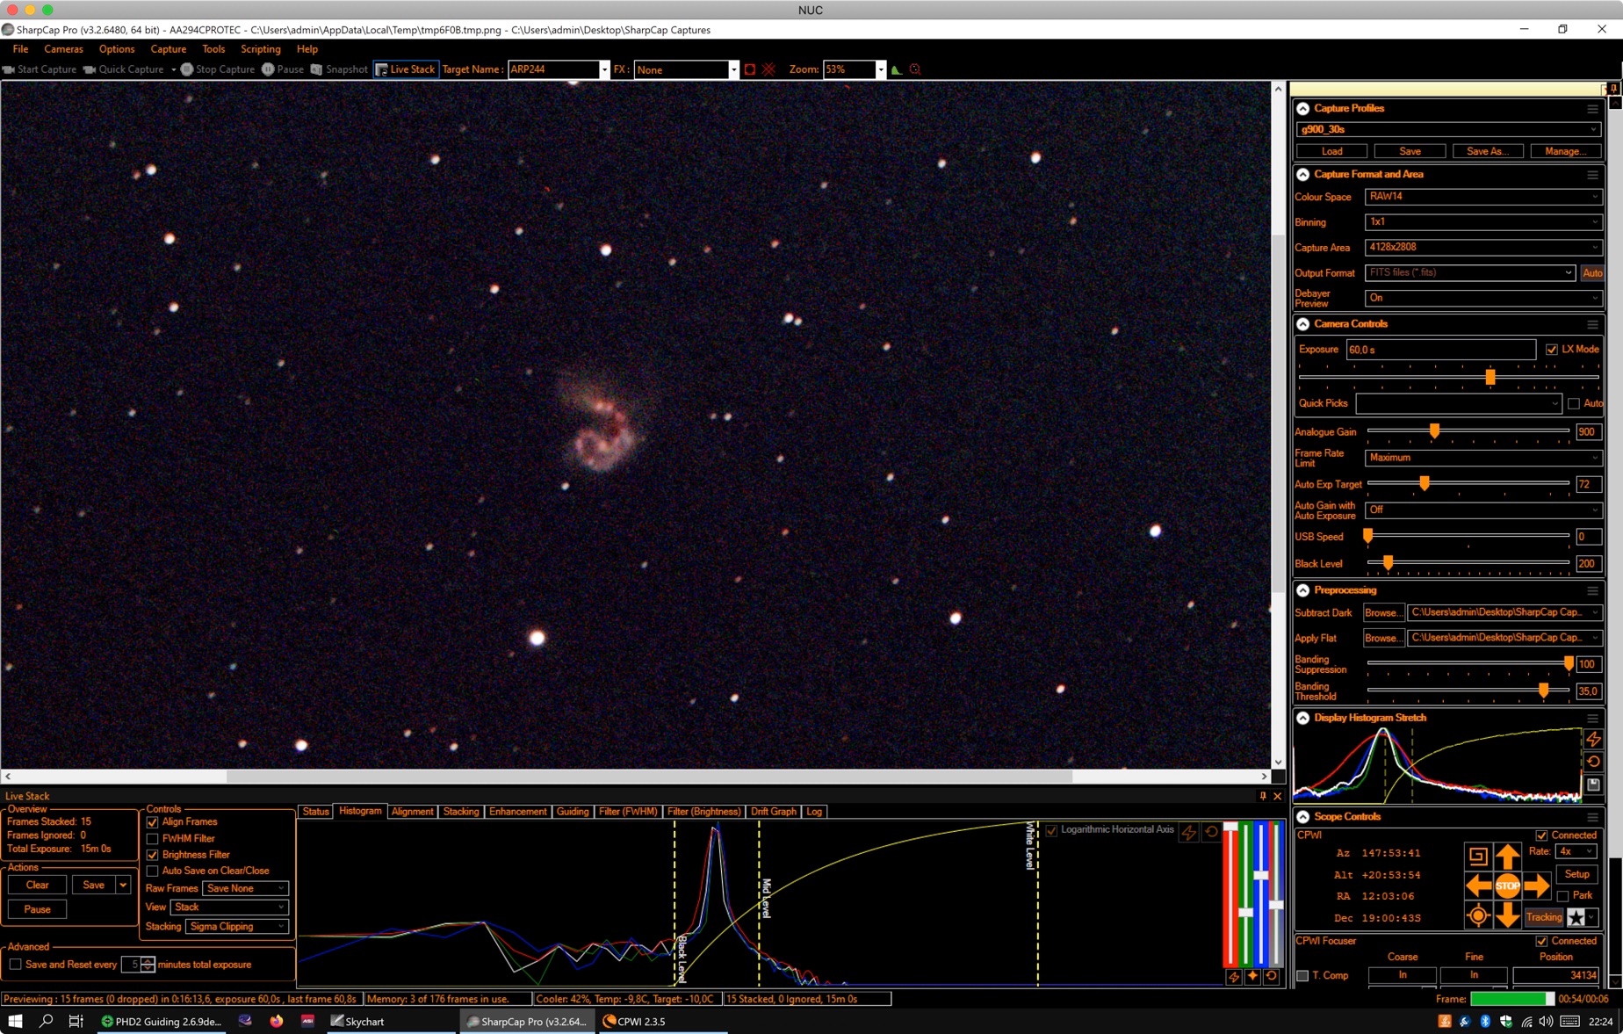Viewport: 1623px width, 1034px height.
Task: Open the Raw Frames dropdown
Action: [245, 889]
